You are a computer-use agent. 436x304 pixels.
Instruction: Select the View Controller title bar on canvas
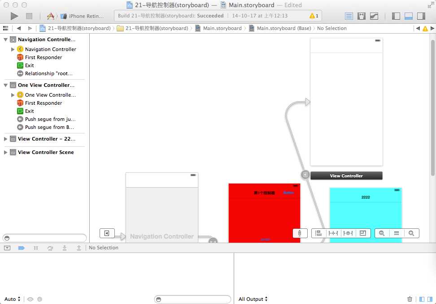(x=346, y=176)
